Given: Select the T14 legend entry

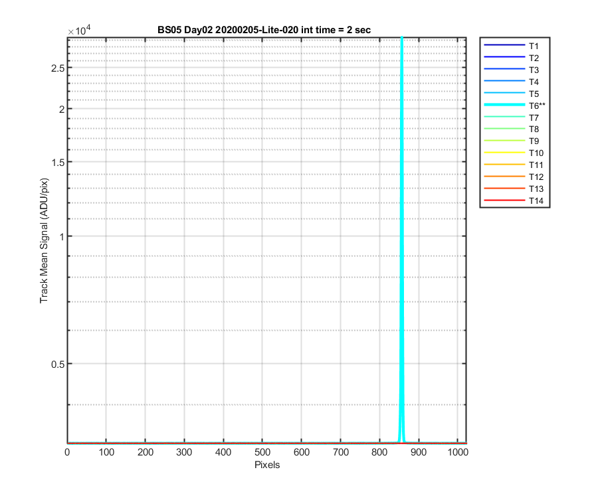Looking at the screenshot, I should pos(514,201).
